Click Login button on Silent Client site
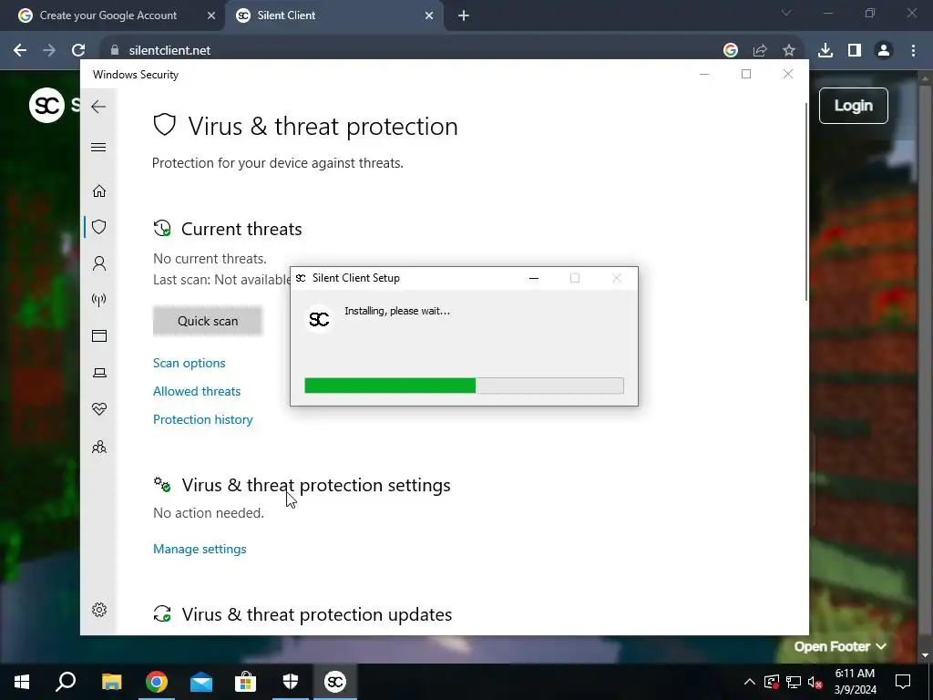Screen dimensions: 933x700 [x=853, y=106]
